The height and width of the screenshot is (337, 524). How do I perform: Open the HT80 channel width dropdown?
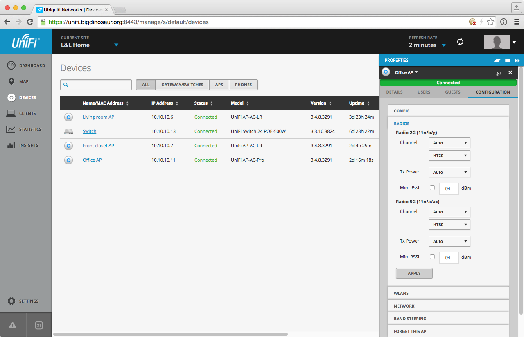tap(449, 225)
